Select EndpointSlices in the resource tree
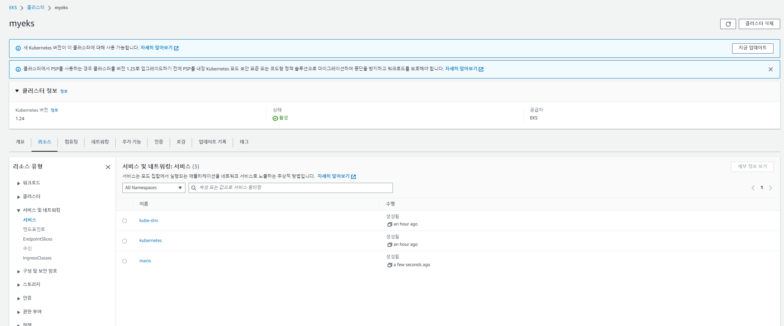Viewport: 784px width, 326px height. [38, 239]
